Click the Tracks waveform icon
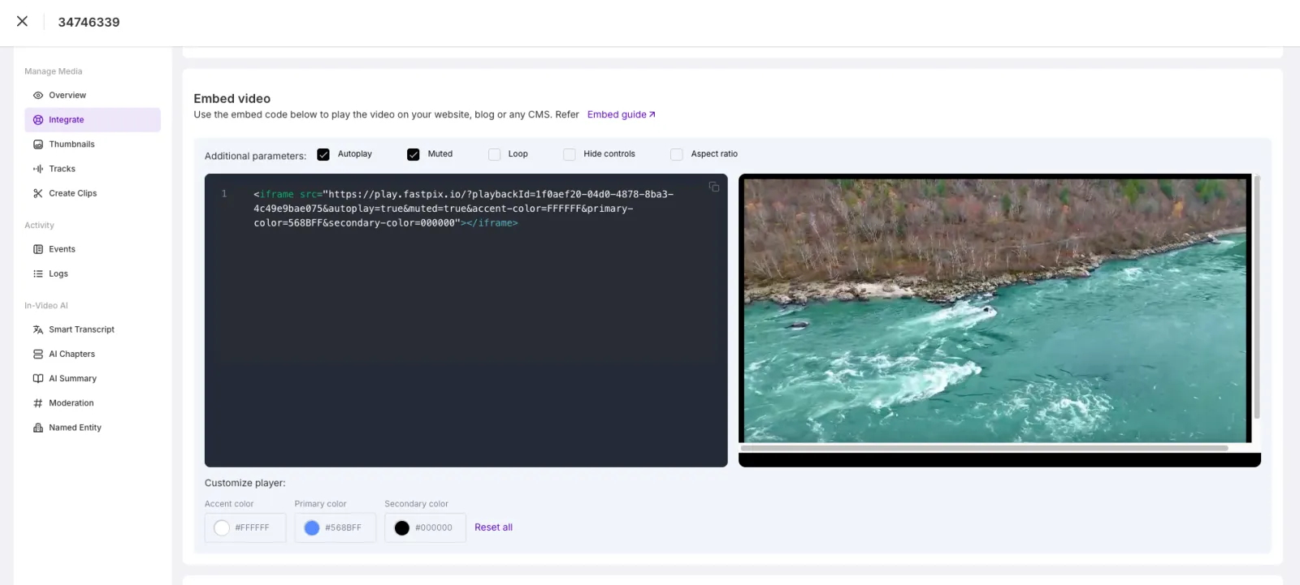Image resolution: width=1300 pixels, height=585 pixels. click(38, 169)
